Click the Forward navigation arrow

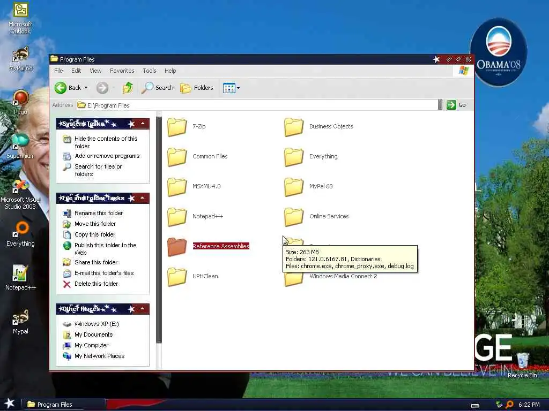[102, 88]
